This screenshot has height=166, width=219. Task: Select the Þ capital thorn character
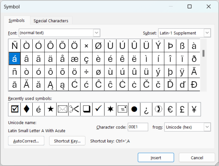pyautogui.click(x=170, y=46)
